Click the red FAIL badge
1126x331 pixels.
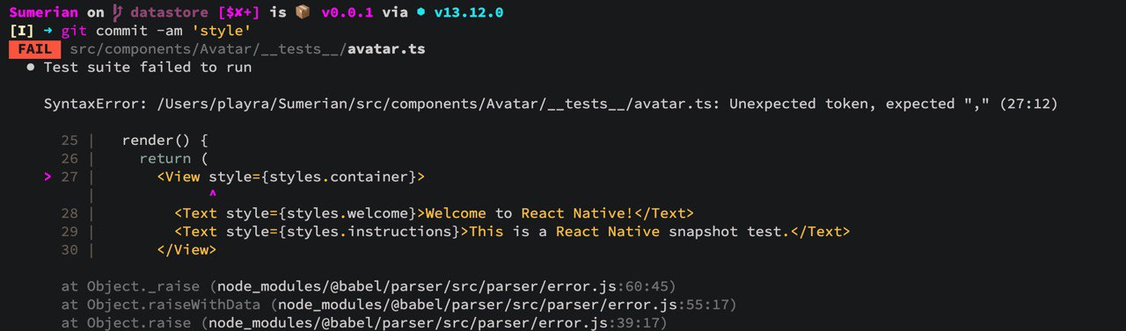coord(35,49)
